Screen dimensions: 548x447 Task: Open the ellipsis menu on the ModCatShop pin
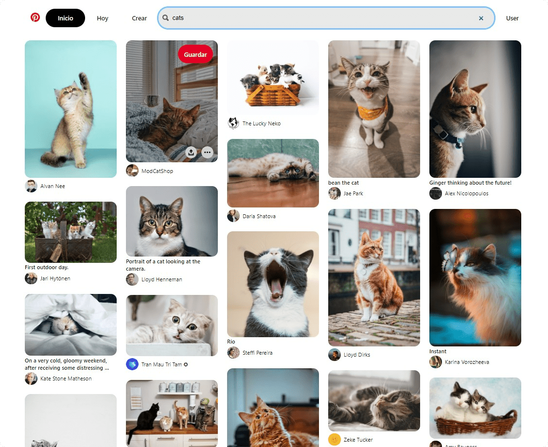click(x=207, y=152)
